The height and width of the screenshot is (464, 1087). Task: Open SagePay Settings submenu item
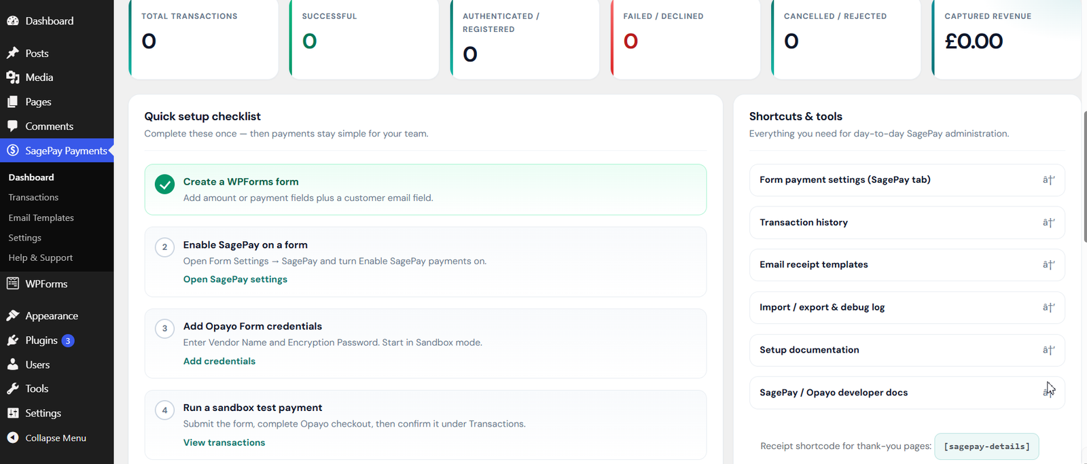pos(25,238)
